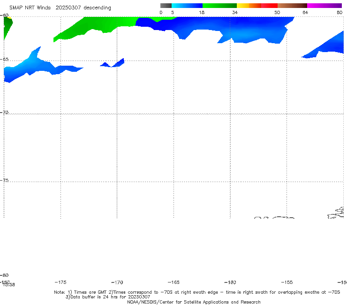Click the date "20250307" in the title
This screenshot has height=305, width=347.
click(x=68, y=8)
